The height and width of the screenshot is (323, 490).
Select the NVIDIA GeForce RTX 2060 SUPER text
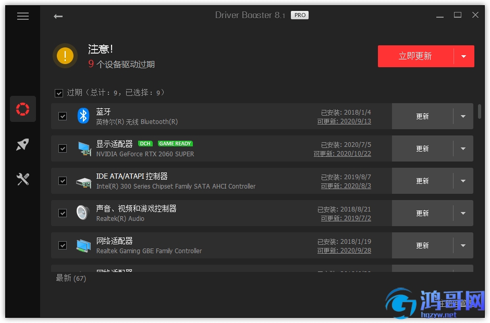pos(145,154)
